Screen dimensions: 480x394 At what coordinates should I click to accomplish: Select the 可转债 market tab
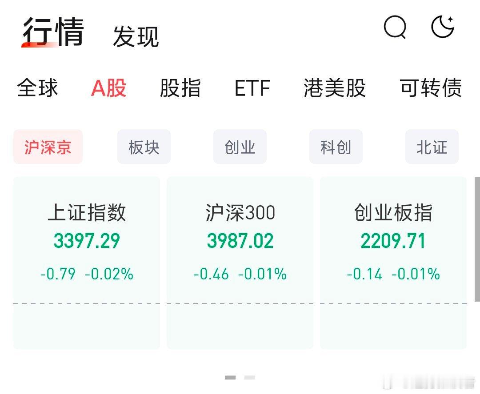coord(431,88)
